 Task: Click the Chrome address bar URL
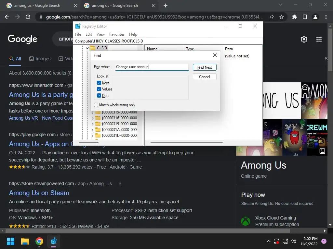point(154,17)
